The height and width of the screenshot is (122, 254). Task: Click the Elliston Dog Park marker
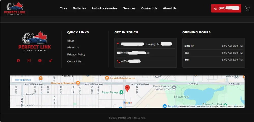pyautogui.click(x=225, y=105)
